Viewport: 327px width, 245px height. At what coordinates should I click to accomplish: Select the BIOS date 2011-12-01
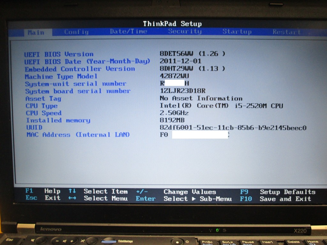point(180,61)
